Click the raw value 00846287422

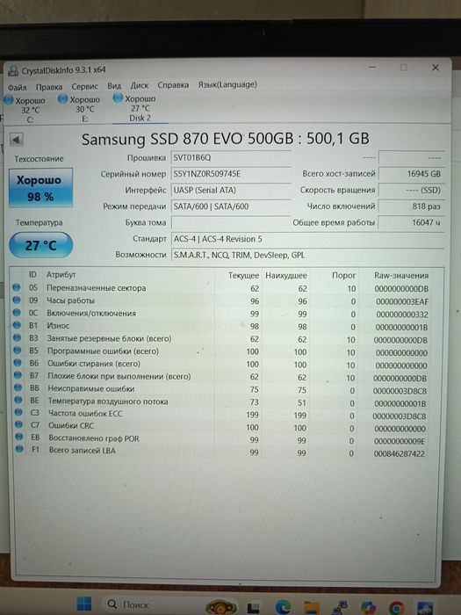click(x=399, y=453)
